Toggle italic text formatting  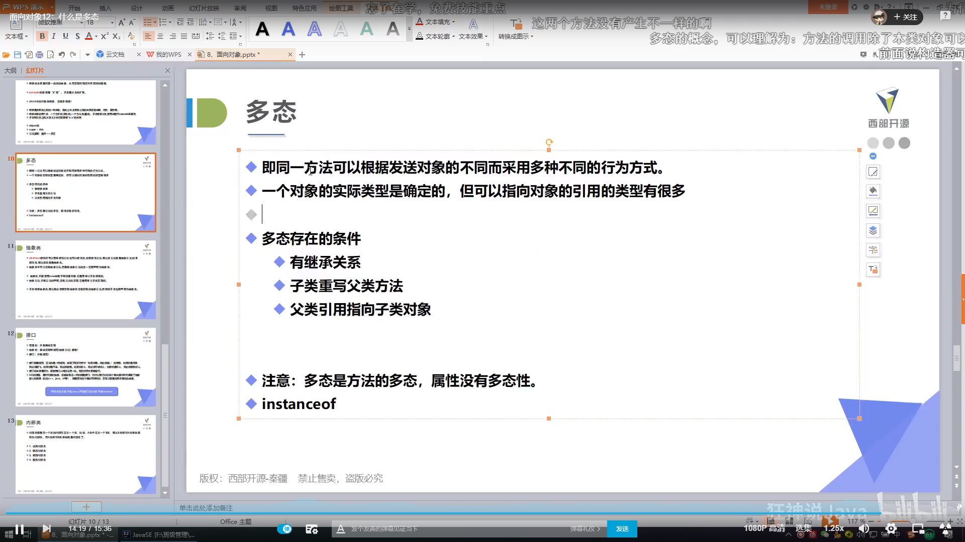[x=54, y=36]
